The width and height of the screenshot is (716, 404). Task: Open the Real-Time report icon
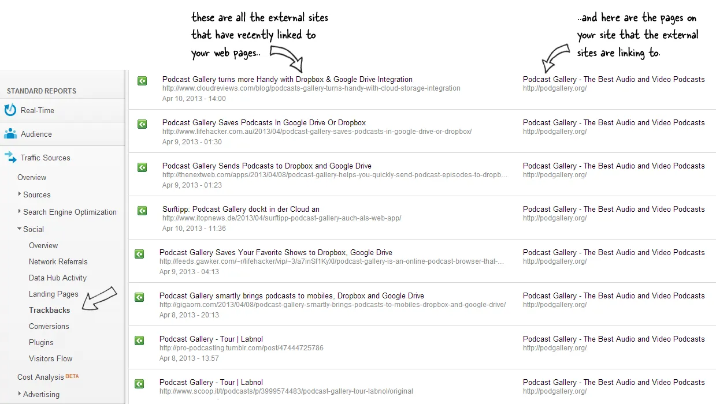(x=12, y=110)
